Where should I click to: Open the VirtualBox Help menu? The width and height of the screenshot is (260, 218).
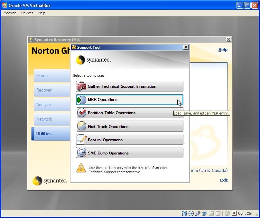(42, 13)
